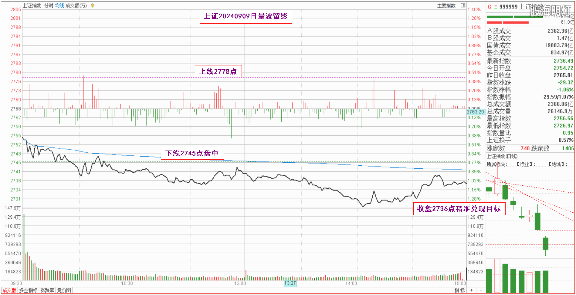Click the 09:30 time axis label
Image resolution: width=576 pixels, height=295 pixels.
pos(16,283)
